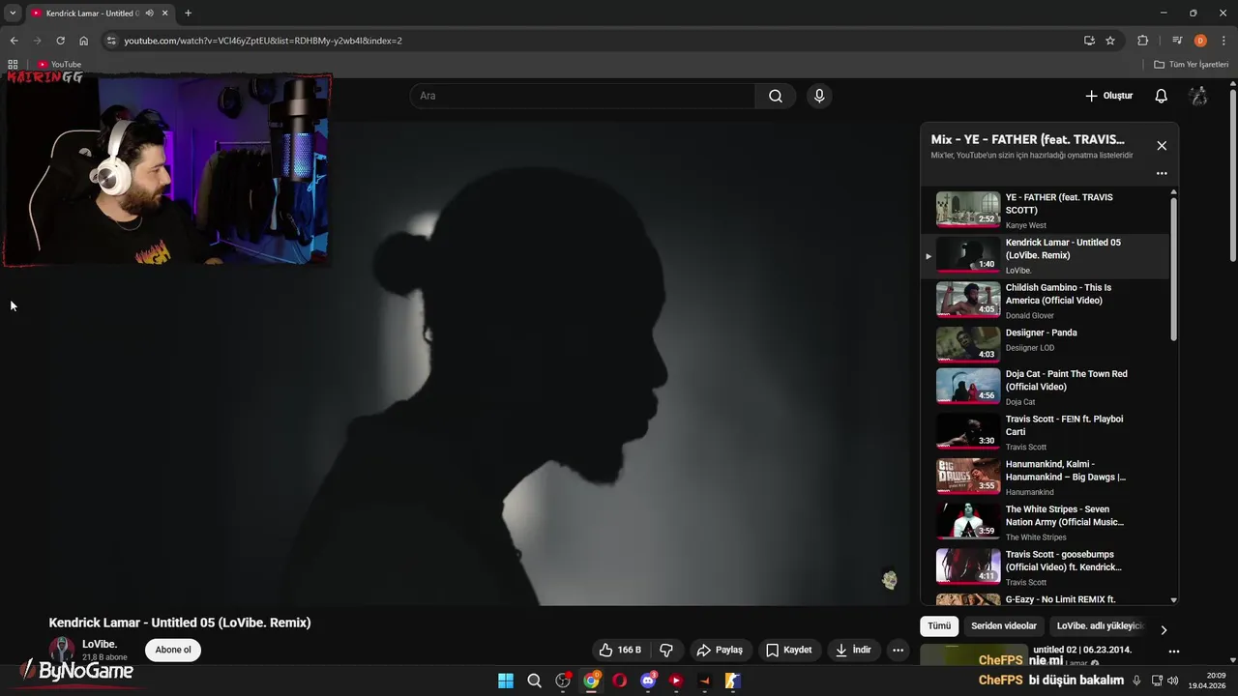The width and height of the screenshot is (1238, 696).
Task: Click the playlist panel scrollbar thumb
Action: pyautogui.click(x=1174, y=269)
